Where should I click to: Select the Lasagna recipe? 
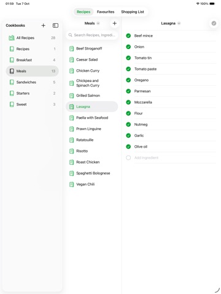(92, 107)
